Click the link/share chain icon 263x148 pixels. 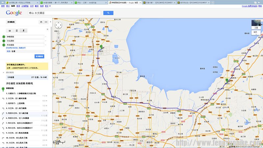pyautogui.click(x=46, y=22)
